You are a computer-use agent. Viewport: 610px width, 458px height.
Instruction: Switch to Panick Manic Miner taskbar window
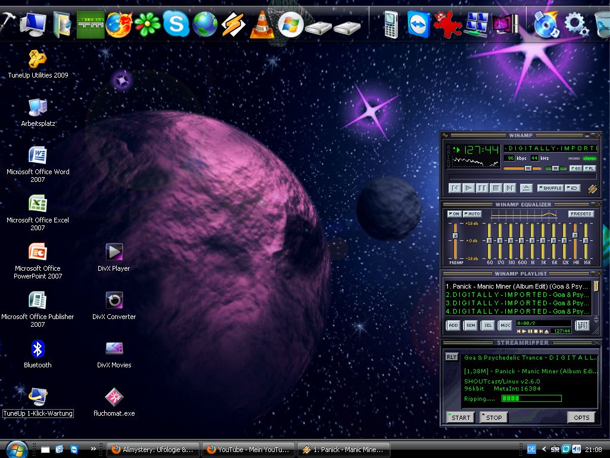(344, 450)
